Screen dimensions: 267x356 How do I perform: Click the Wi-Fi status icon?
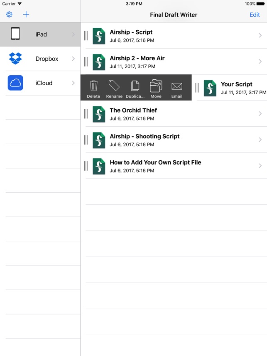pos(20,4)
